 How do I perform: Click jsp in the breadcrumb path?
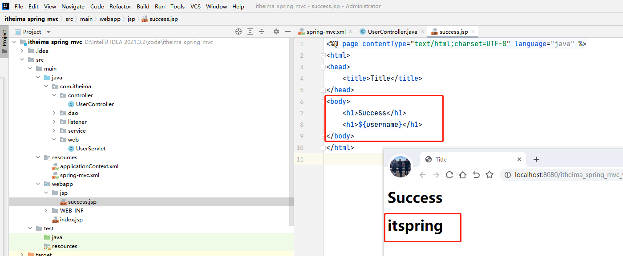tap(131, 19)
